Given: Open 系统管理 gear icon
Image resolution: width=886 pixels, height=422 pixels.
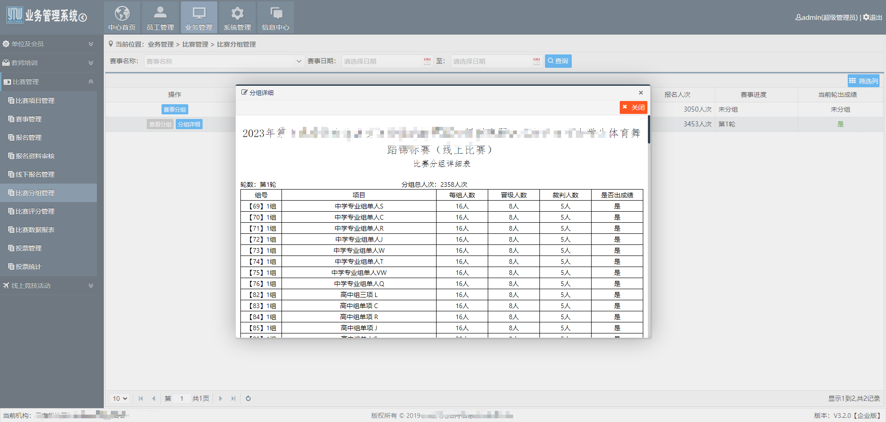Looking at the screenshot, I should 237,17.
